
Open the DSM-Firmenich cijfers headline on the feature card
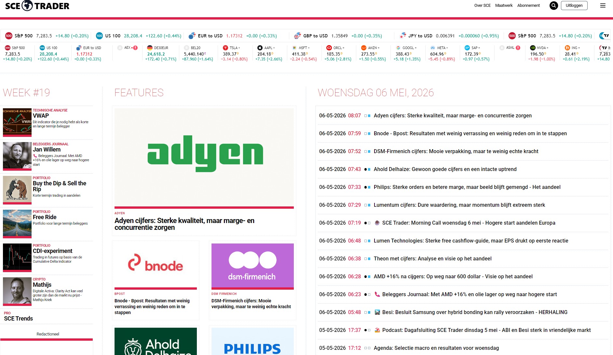pyautogui.click(x=251, y=304)
